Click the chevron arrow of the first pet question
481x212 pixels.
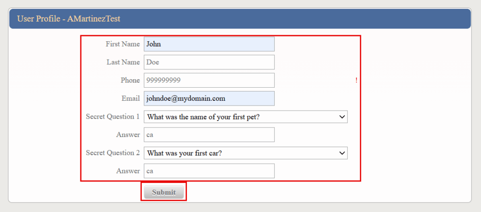(x=342, y=117)
